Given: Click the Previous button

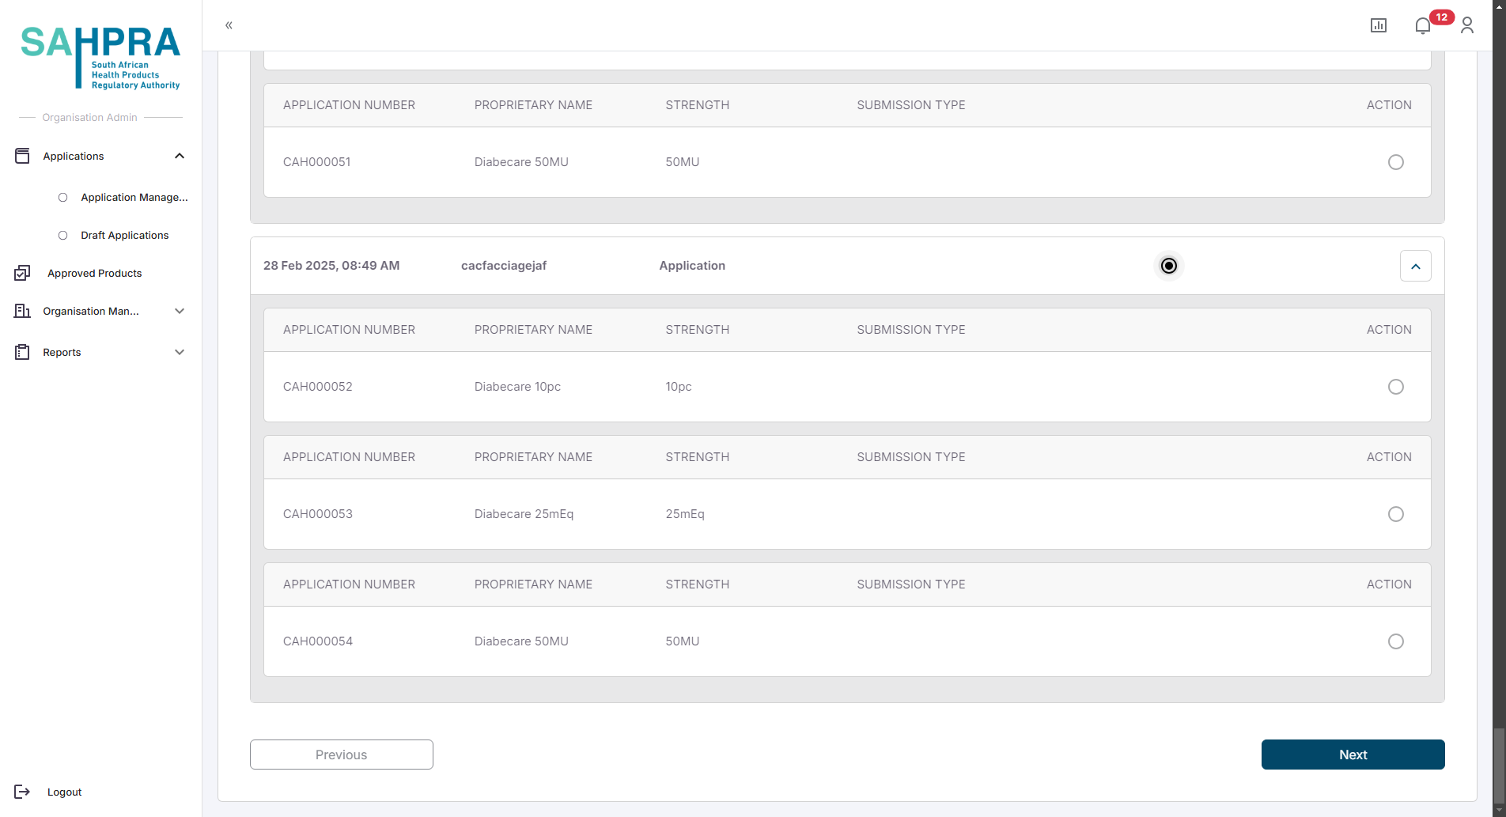Looking at the screenshot, I should coord(341,755).
